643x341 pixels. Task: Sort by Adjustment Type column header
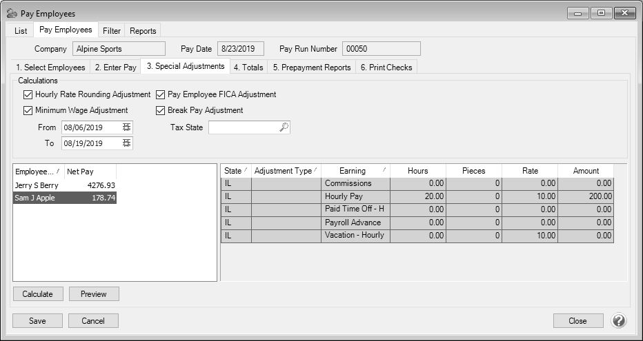click(286, 171)
